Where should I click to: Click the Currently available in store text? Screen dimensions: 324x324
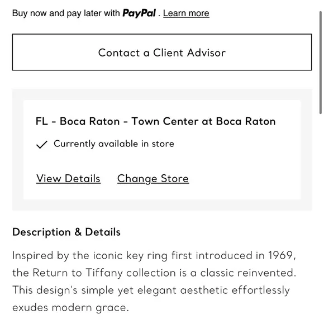(x=114, y=144)
